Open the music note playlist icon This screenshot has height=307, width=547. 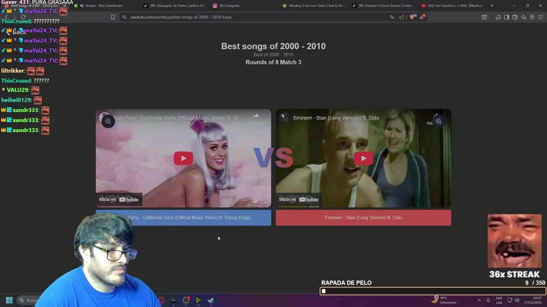(x=498, y=17)
